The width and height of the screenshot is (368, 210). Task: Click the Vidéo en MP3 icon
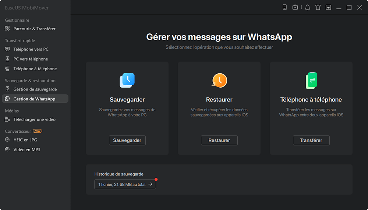7,149
